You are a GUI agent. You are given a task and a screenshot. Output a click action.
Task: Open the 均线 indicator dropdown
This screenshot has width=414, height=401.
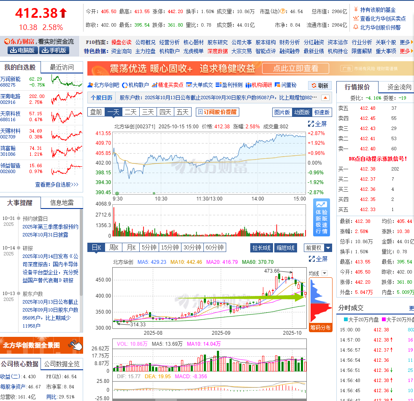pyautogui.click(x=325, y=273)
